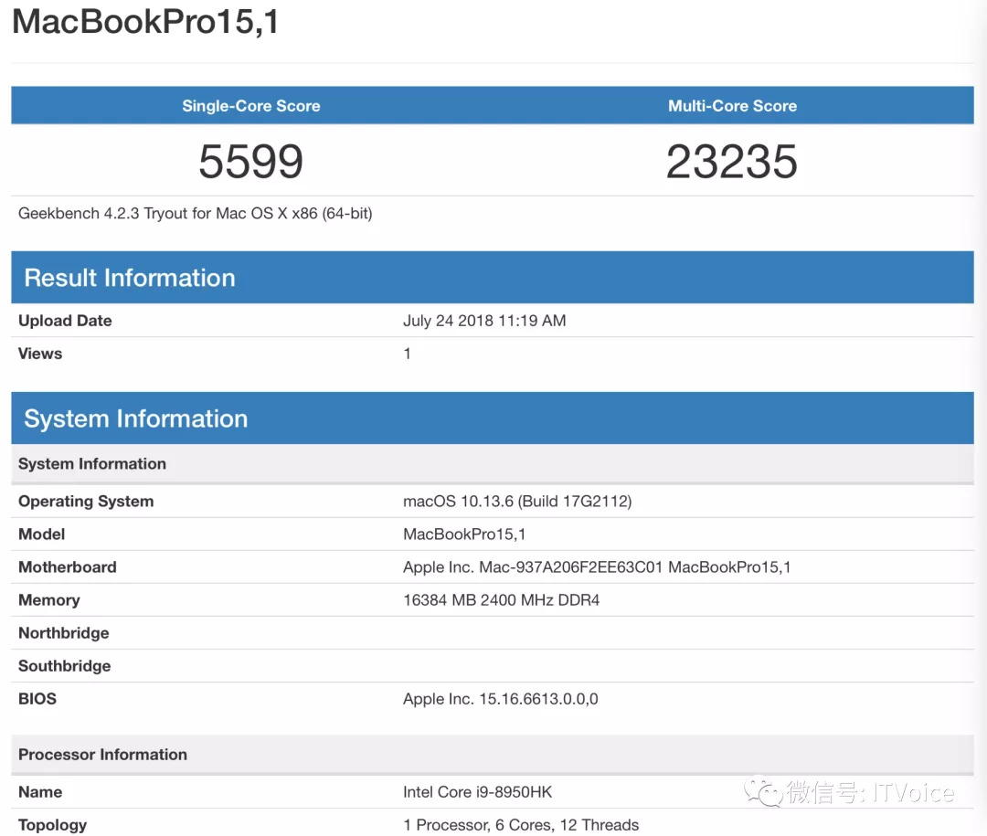
Task: Click the Upload Date row
Action: tap(65, 321)
